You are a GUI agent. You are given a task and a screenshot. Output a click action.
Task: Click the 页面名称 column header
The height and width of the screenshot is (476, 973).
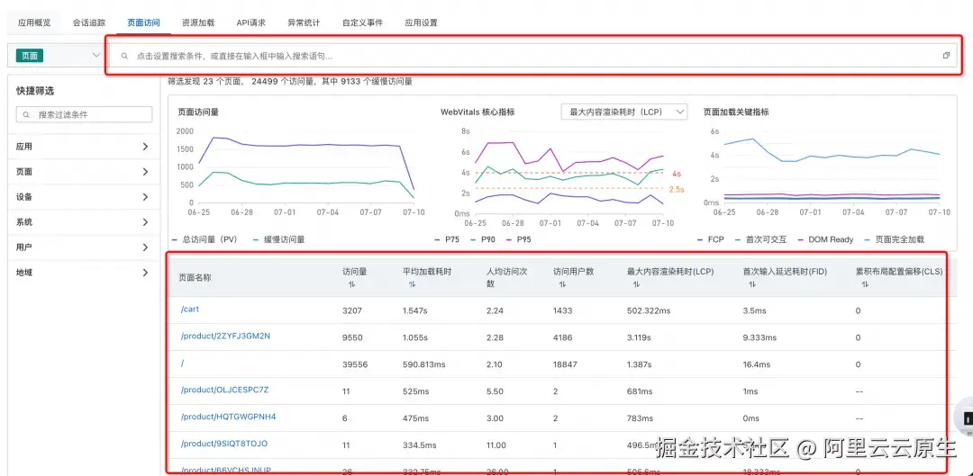(195, 278)
